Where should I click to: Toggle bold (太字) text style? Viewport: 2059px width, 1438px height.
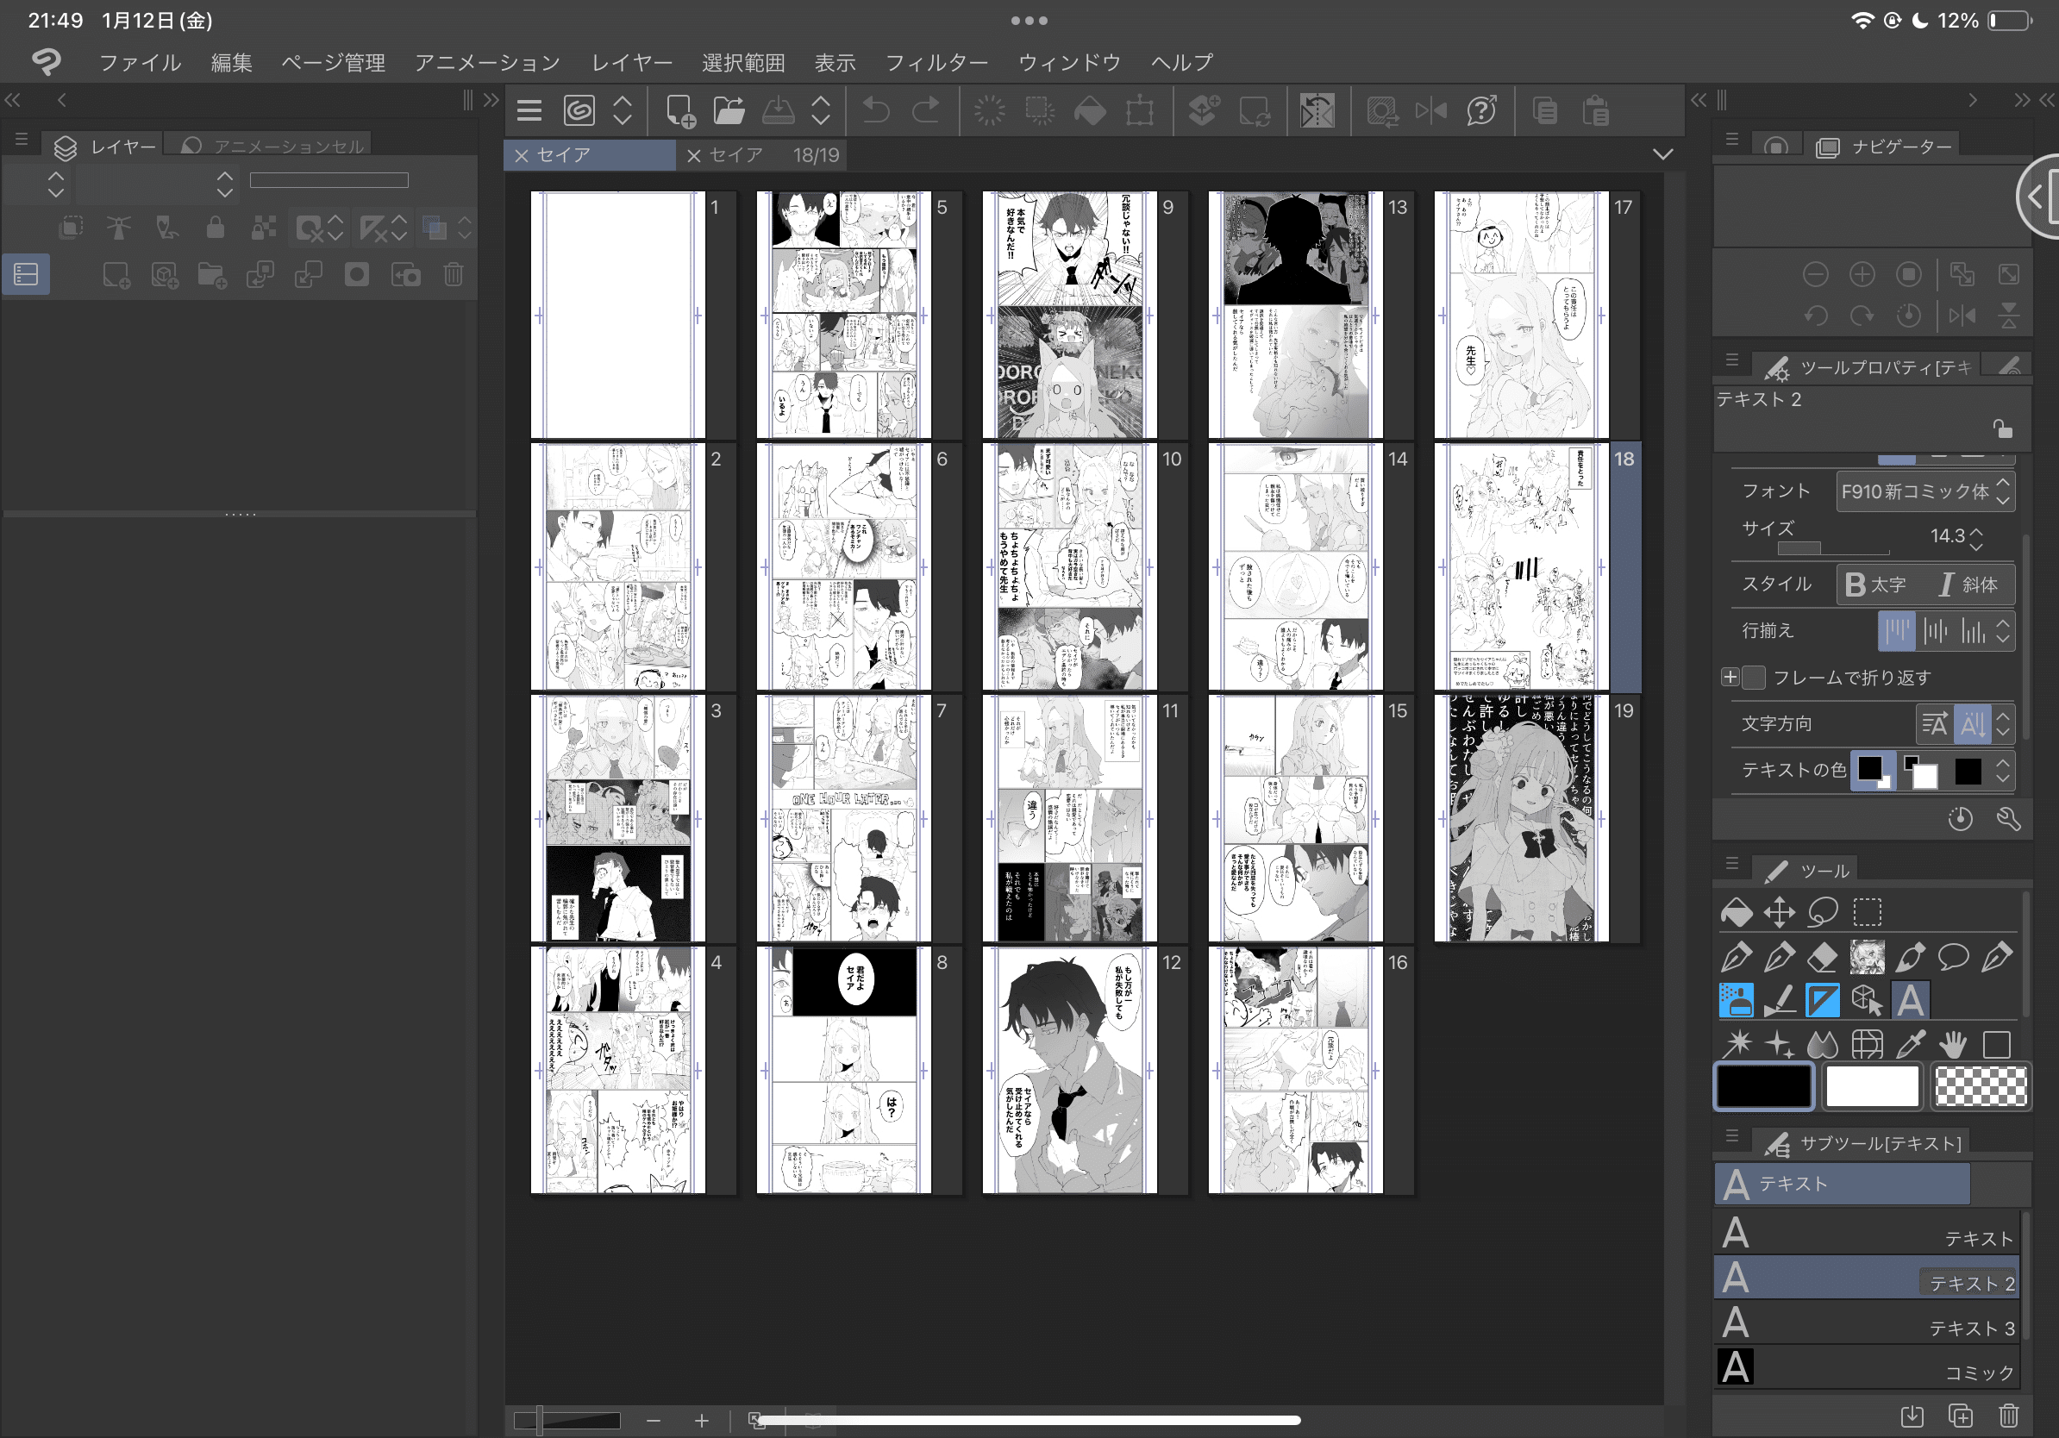point(1876,585)
